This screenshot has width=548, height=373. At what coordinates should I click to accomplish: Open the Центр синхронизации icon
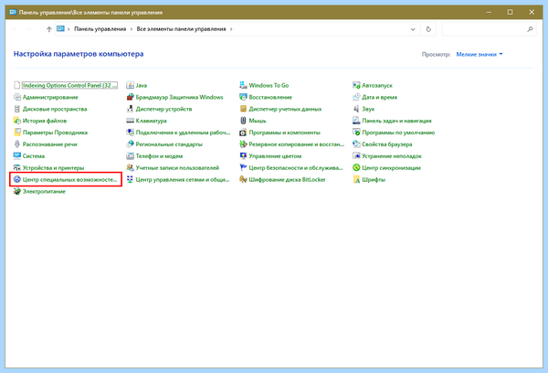(356, 168)
